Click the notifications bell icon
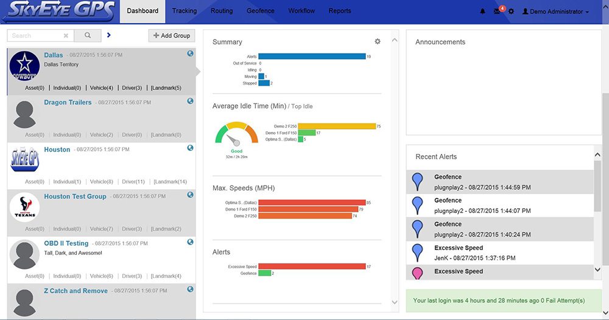 483,12
